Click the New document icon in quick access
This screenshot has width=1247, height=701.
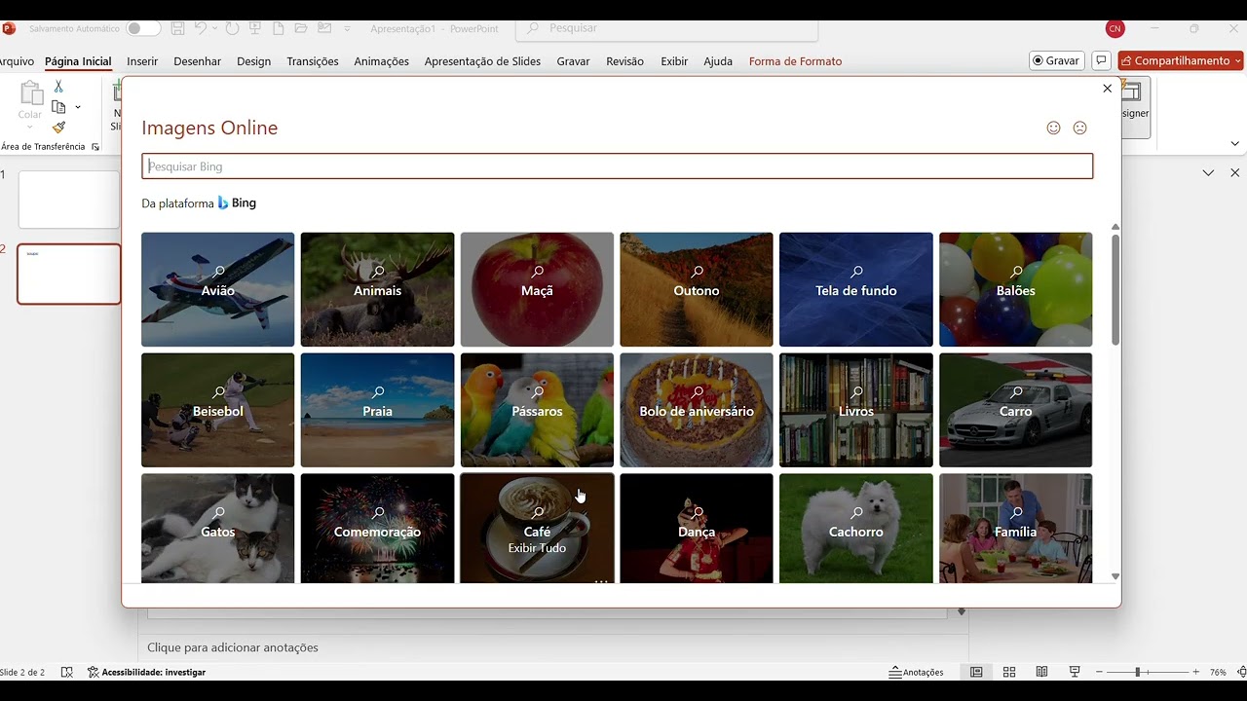click(279, 28)
